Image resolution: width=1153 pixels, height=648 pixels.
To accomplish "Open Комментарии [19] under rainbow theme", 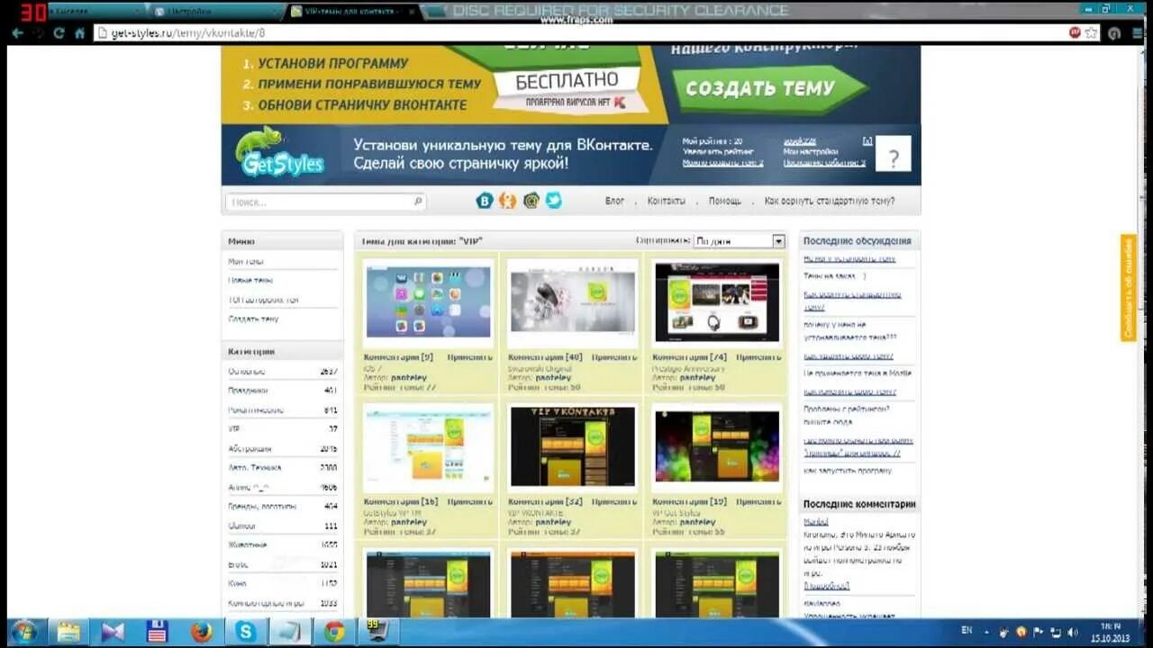I will (x=689, y=501).
